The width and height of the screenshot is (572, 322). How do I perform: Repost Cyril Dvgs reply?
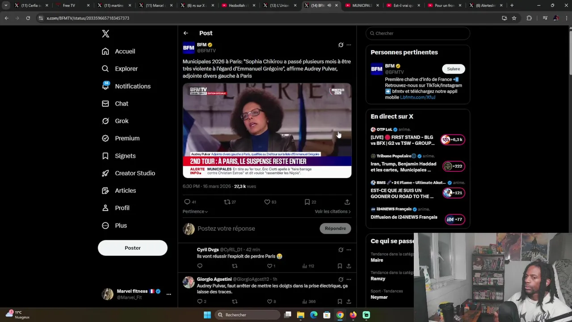[x=235, y=266]
